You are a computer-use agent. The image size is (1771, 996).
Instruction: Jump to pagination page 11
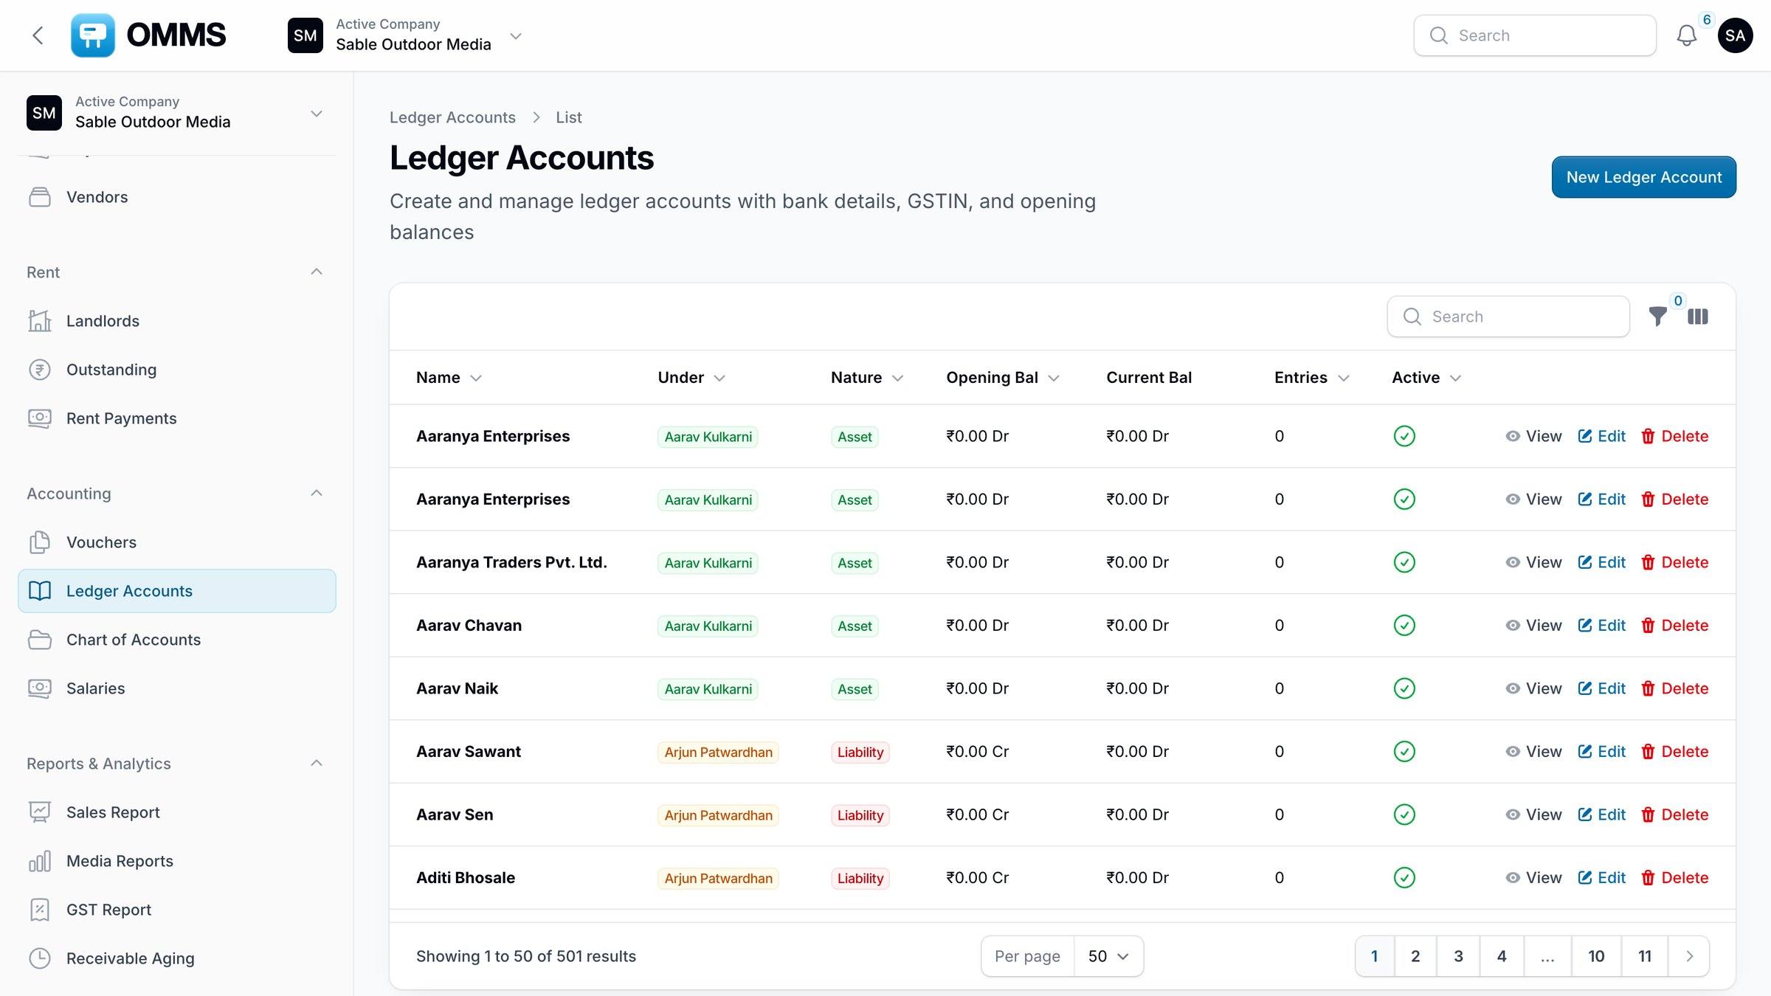click(1645, 956)
